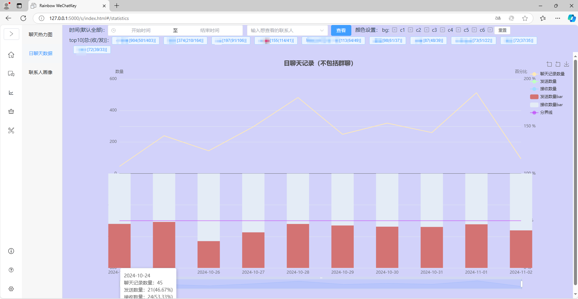578x299 pixels.
Task: Toggle 接收数量 line legend series
Action: [544, 89]
